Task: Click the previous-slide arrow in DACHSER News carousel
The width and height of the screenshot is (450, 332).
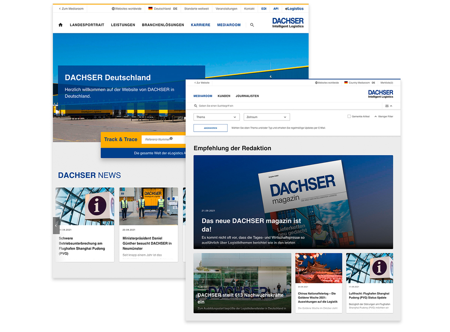Action: [x=56, y=226]
